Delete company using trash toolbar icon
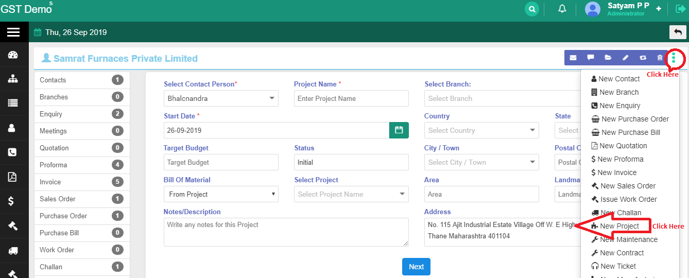Image resolution: width=689 pixels, height=278 pixels. 660,58
